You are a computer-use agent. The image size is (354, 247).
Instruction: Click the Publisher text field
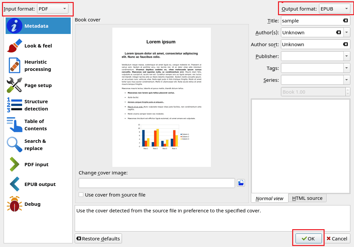coord(312,56)
